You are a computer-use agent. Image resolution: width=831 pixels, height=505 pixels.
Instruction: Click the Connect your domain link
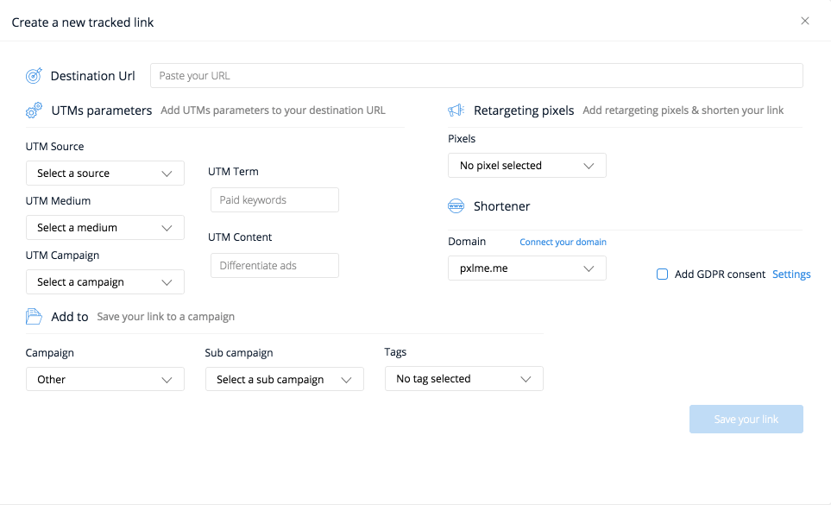563,243
